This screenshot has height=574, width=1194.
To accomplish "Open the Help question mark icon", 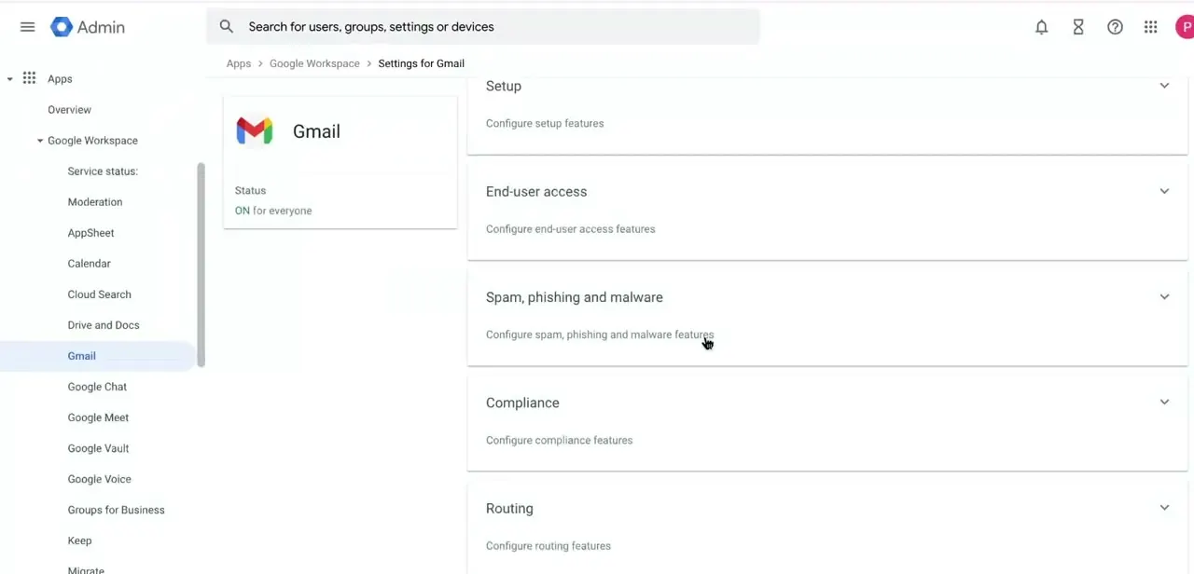I will tap(1115, 27).
